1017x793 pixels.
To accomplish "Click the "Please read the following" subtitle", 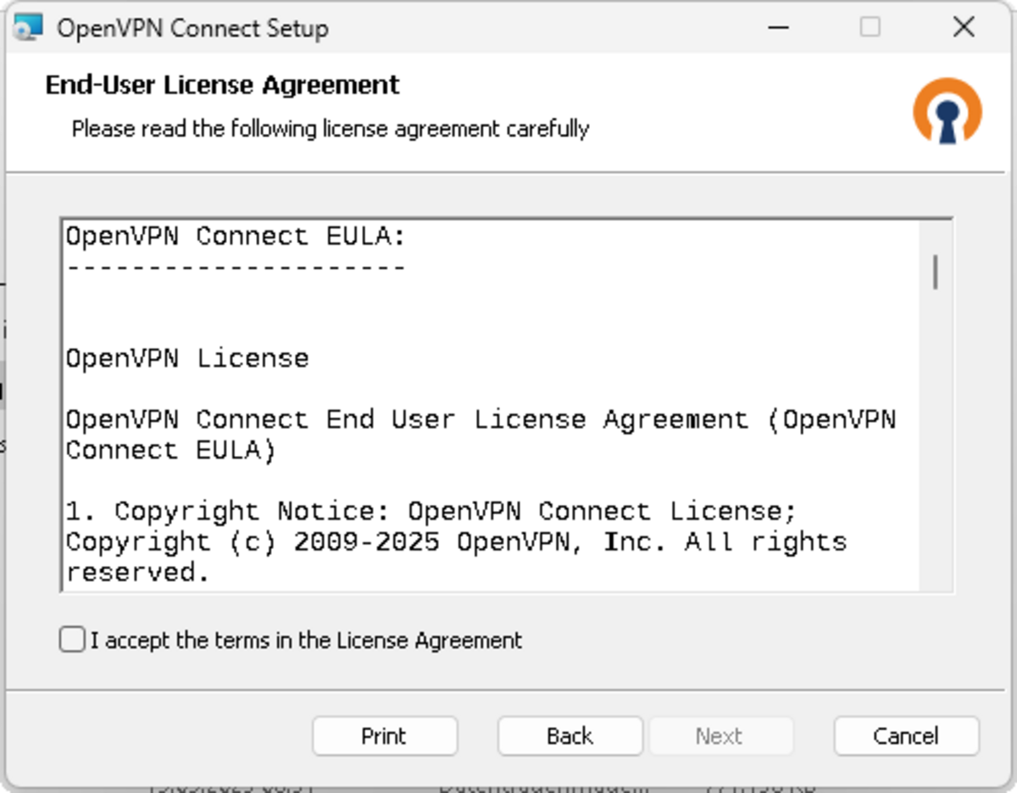I will point(330,129).
